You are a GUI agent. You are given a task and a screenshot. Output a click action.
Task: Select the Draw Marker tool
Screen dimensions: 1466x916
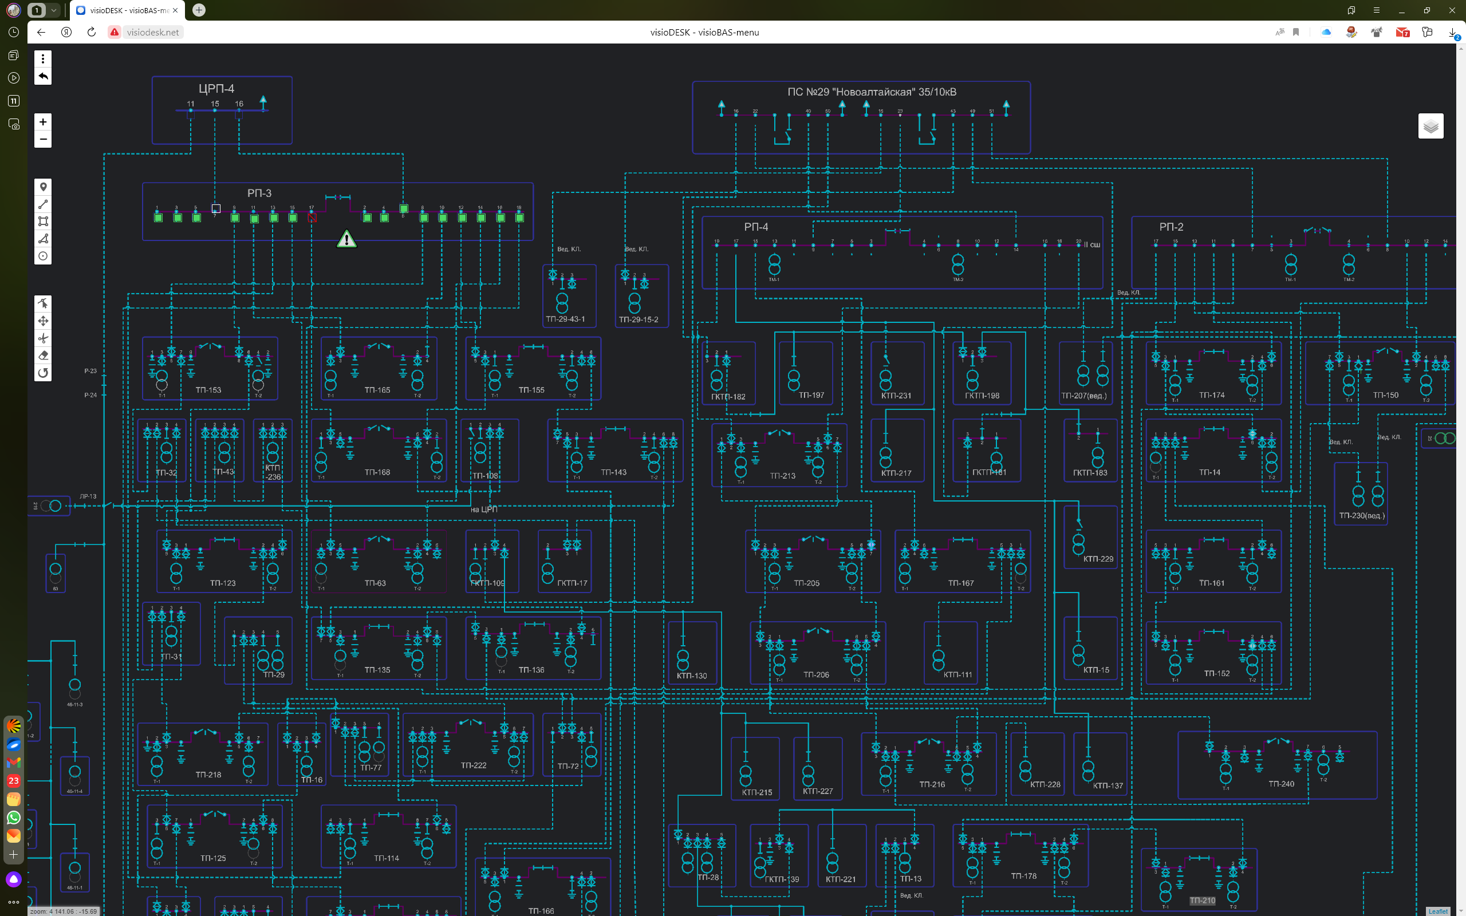(x=43, y=187)
